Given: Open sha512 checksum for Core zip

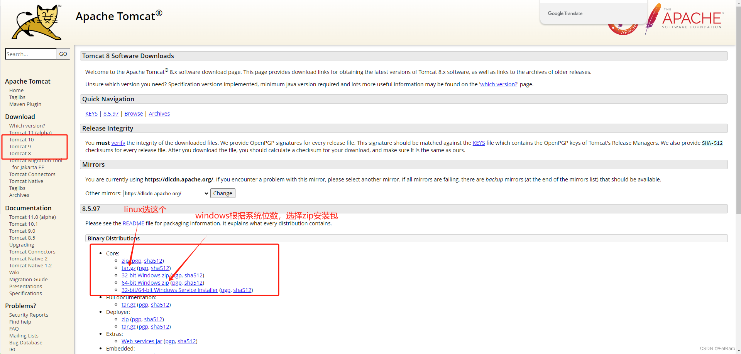Looking at the screenshot, I should point(153,261).
